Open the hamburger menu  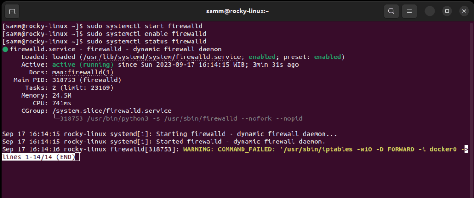tap(409, 12)
